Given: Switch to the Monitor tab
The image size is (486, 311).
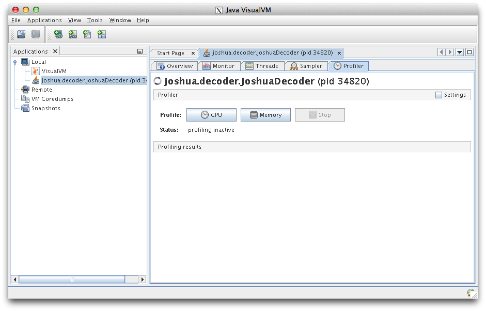Looking at the screenshot, I should (x=220, y=66).
